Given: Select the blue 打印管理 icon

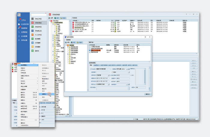Looking at the screenshot, I should click(32, 43).
